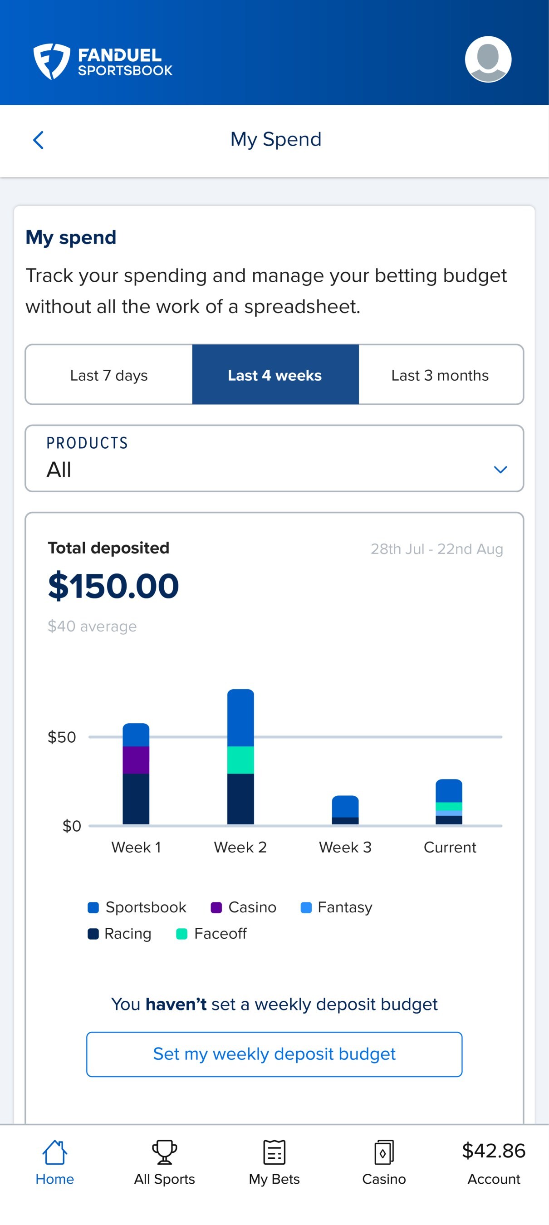
Task: Click the Products dropdown chevron arrow
Action: pos(500,470)
